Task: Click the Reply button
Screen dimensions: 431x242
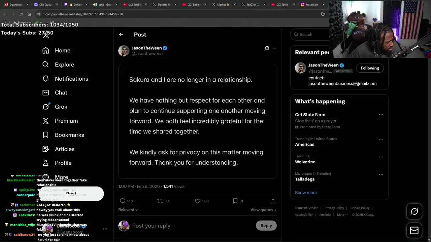Action: point(266,226)
